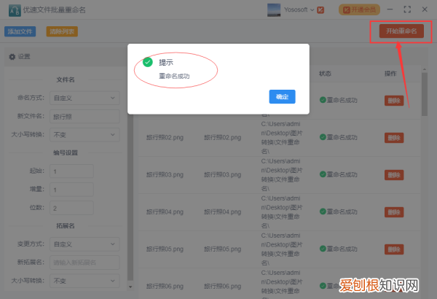437x299 pixels.
Task: Click the 添加文件 button
Action: (20, 31)
